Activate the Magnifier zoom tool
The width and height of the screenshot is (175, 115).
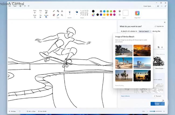pos(62,15)
